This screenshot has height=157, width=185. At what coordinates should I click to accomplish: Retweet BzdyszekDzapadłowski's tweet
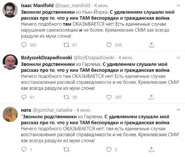tap(66, 97)
